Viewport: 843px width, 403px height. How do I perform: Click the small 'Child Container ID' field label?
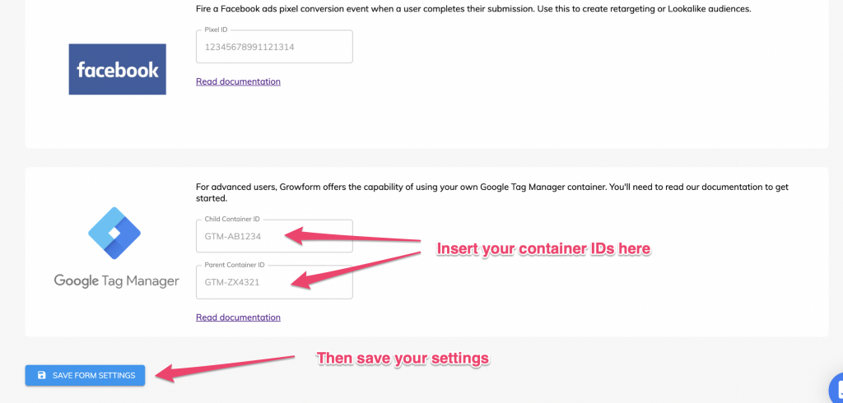pos(233,220)
